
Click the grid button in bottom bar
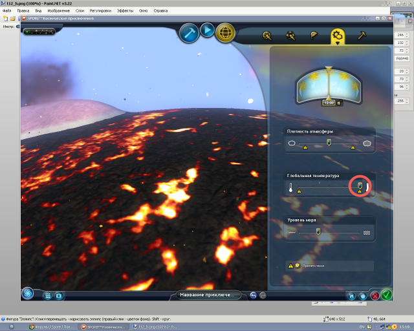click(47, 295)
